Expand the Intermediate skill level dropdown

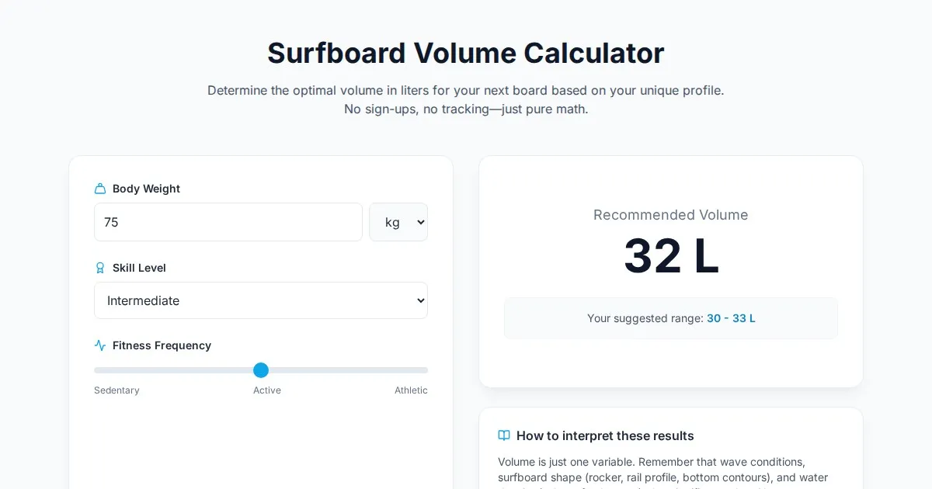(261, 300)
